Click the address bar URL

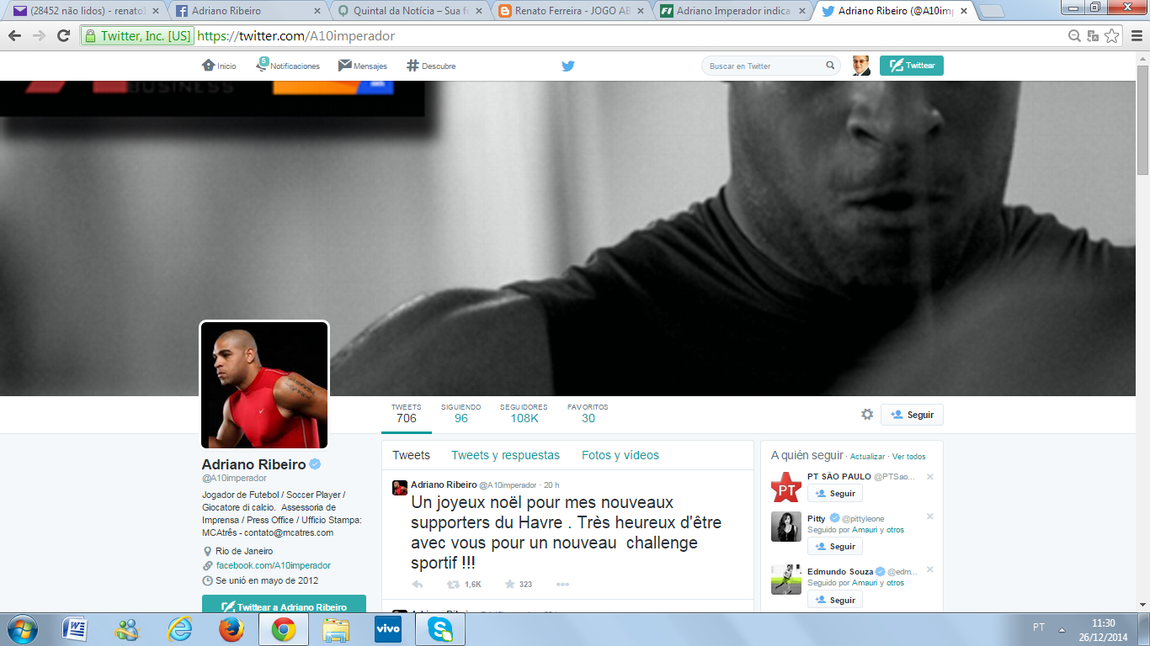coord(296,36)
